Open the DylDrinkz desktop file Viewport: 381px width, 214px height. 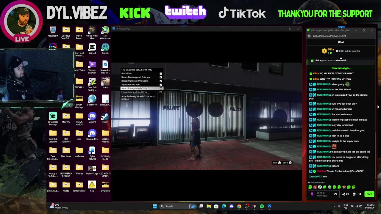[105, 187]
